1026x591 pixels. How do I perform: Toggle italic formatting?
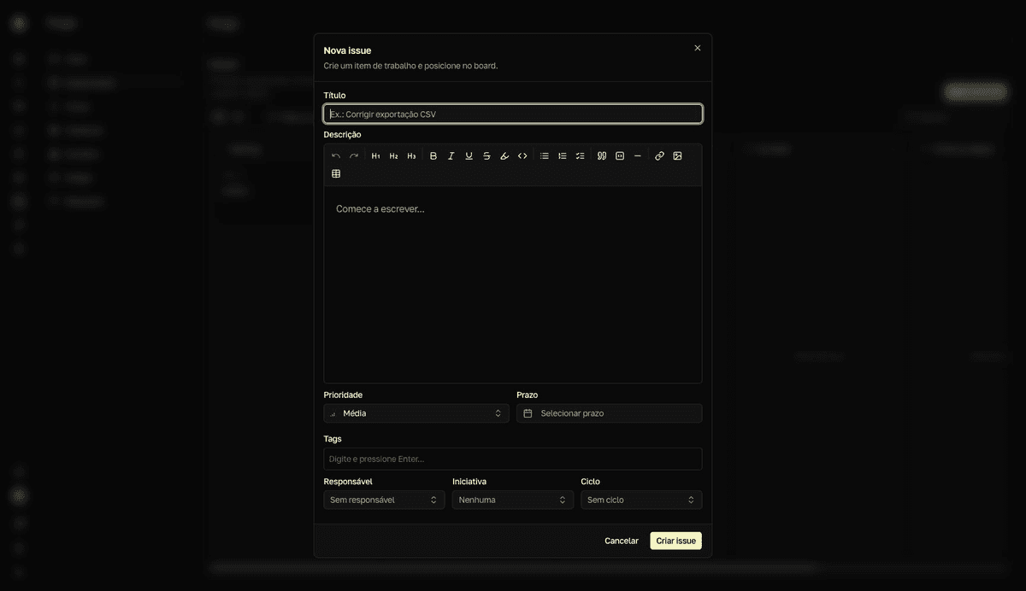[x=451, y=156]
